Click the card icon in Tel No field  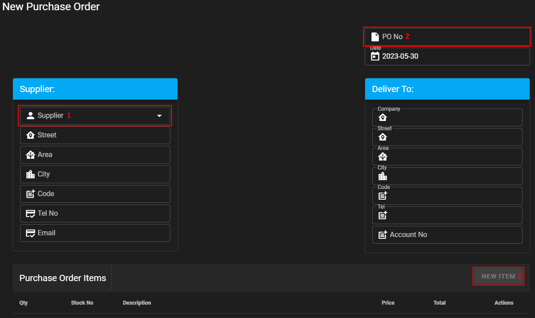pos(30,213)
